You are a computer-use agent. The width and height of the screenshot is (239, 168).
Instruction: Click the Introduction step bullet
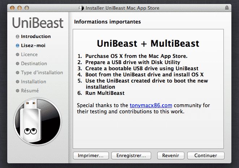[x=17, y=37]
